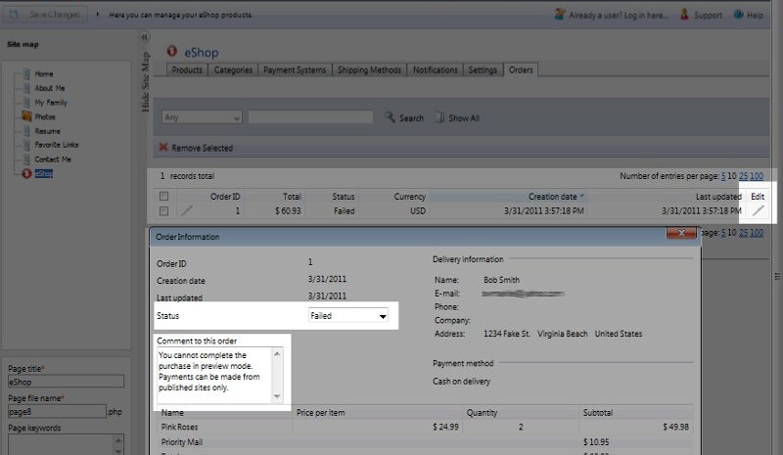This screenshot has width=783, height=455.
Task: Click the Show All page icon
Action: pos(439,117)
